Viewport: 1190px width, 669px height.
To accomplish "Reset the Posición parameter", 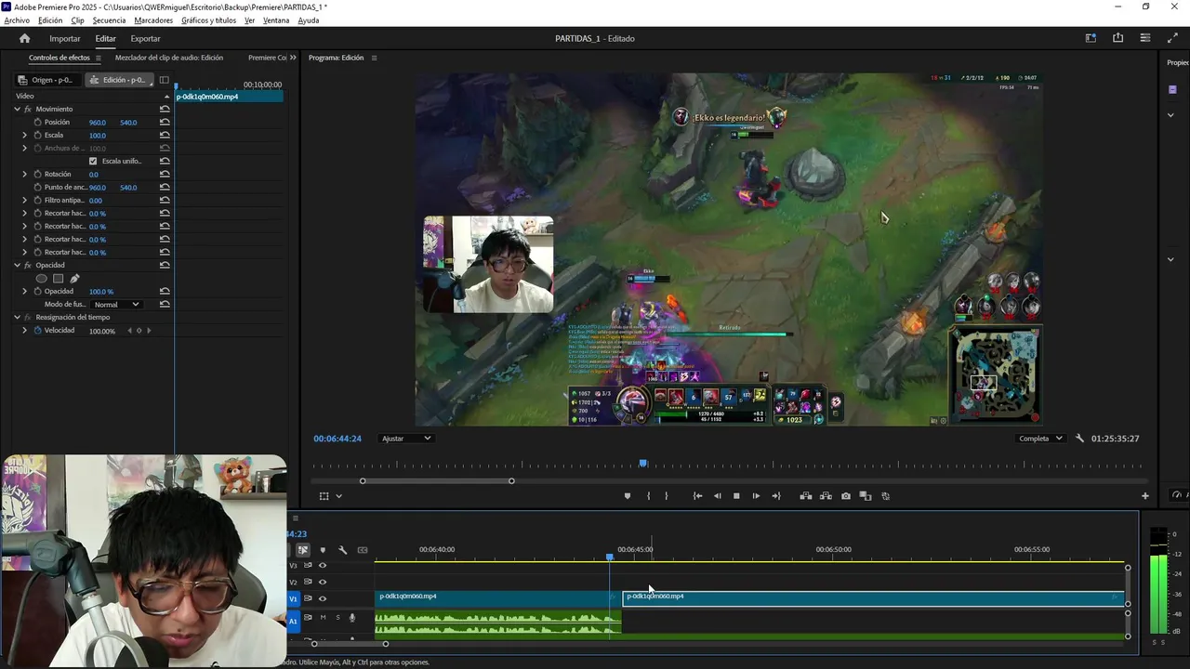I will click(x=165, y=122).
